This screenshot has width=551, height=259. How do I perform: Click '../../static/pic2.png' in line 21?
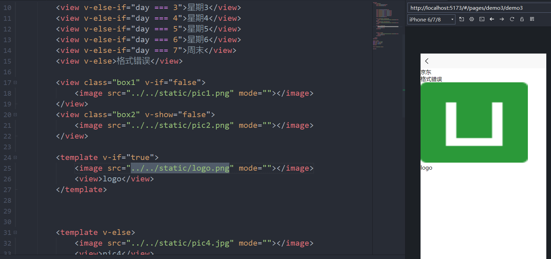click(x=180, y=125)
